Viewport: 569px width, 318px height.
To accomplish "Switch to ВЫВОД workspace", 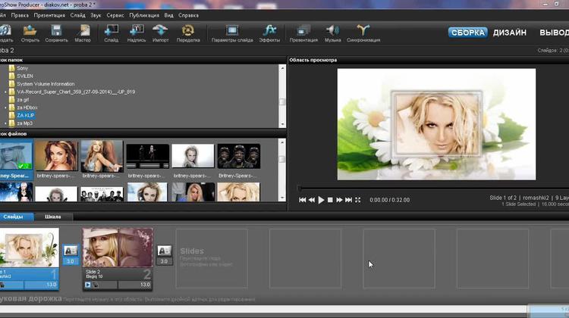I will point(554,33).
